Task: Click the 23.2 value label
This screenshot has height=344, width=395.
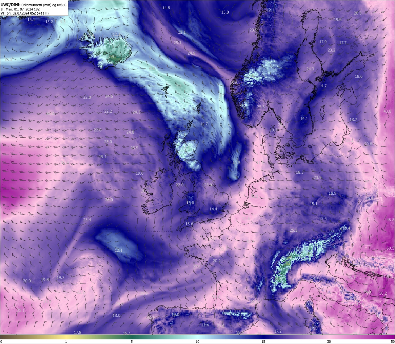Action: [x=331, y=50]
